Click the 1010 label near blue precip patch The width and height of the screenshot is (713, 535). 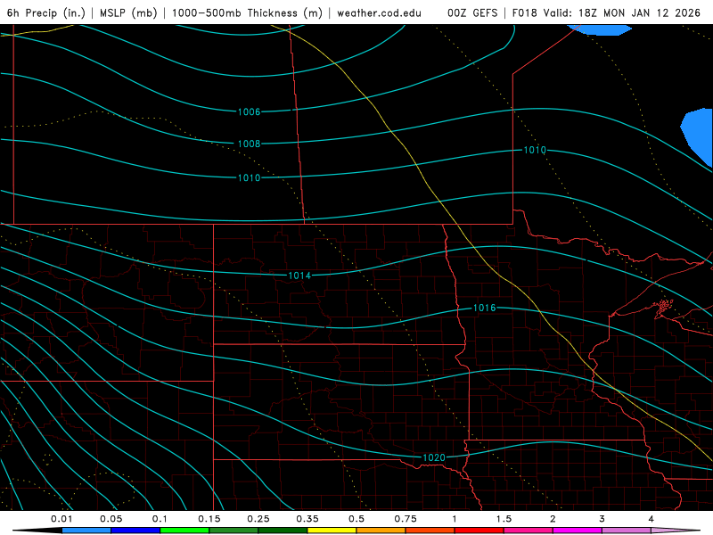pos(535,150)
